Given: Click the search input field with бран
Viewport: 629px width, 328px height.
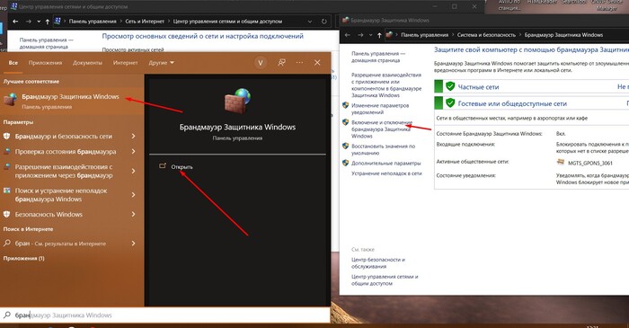Looking at the screenshot, I should [165, 315].
